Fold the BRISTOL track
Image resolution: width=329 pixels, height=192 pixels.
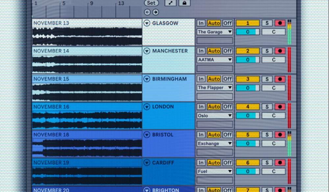tap(147, 134)
